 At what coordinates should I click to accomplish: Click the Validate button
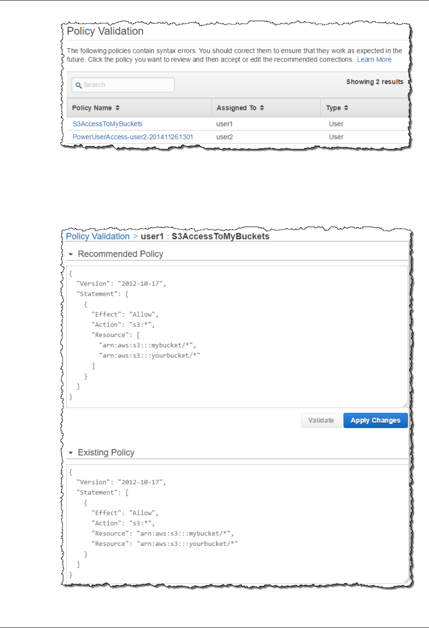coord(321,420)
